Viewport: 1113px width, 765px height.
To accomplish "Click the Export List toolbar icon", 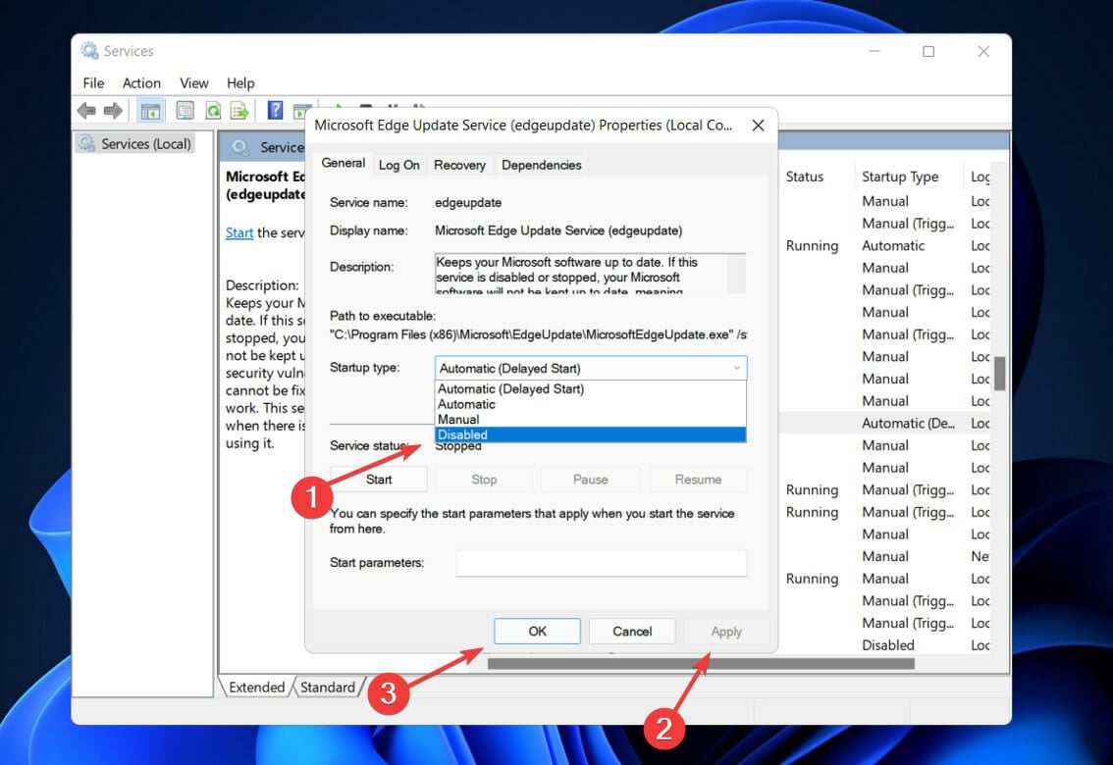I will click(x=238, y=110).
